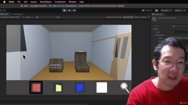188x105 pixels.
Task: Select the white inventory slot
Action: (102, 87)
